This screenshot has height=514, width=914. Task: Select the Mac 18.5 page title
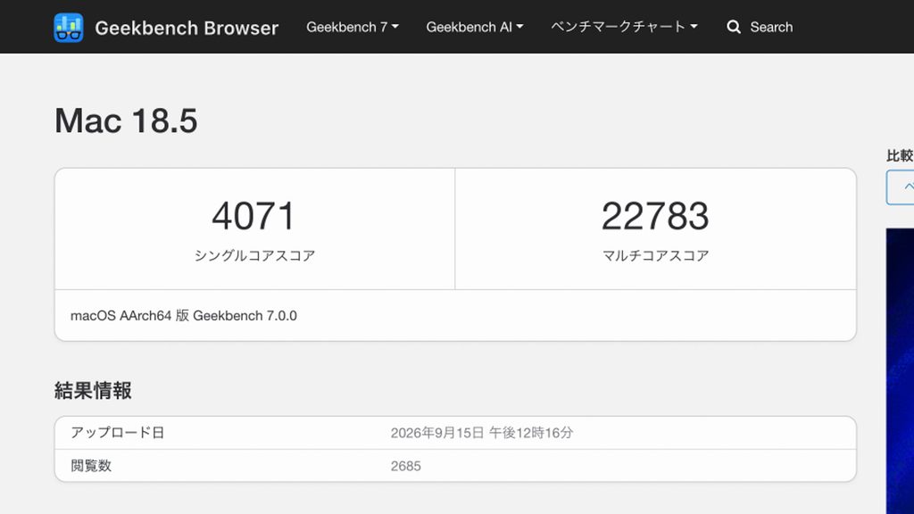(126, 120)
